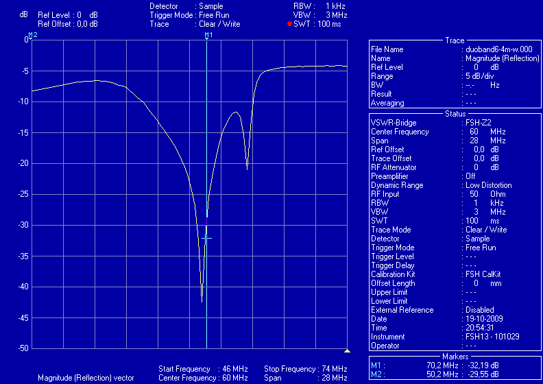Click the M1 marker label above the graph
Image resolution: width=543 pixels, height=384 pixels.
pos(208,34)
